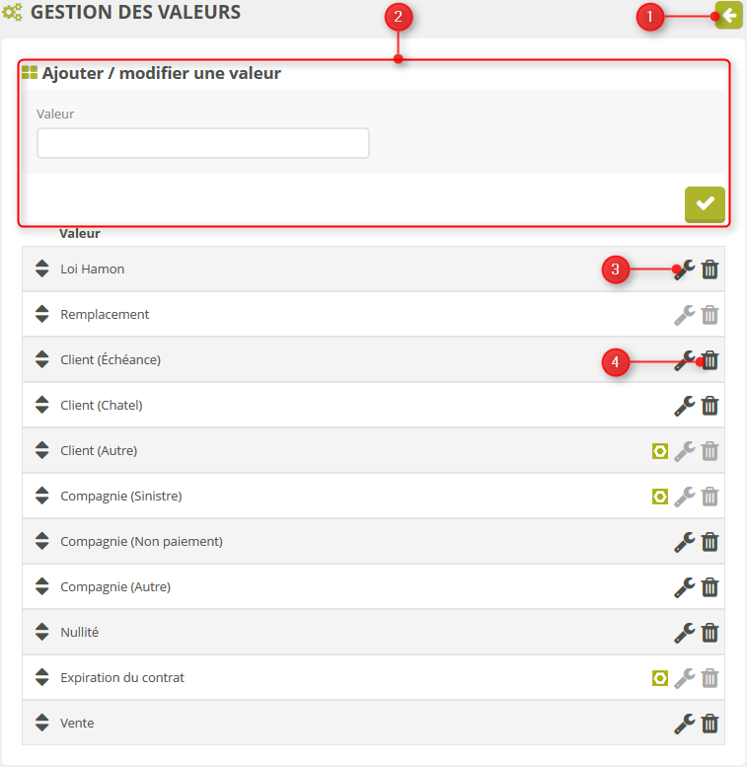
Task: Delete the Loi Hamon value
Action: click(x=710, y=269)
